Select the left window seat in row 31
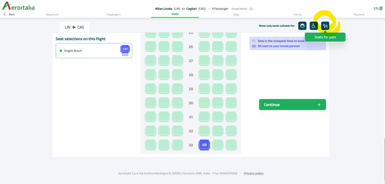 tap(150, 117)
